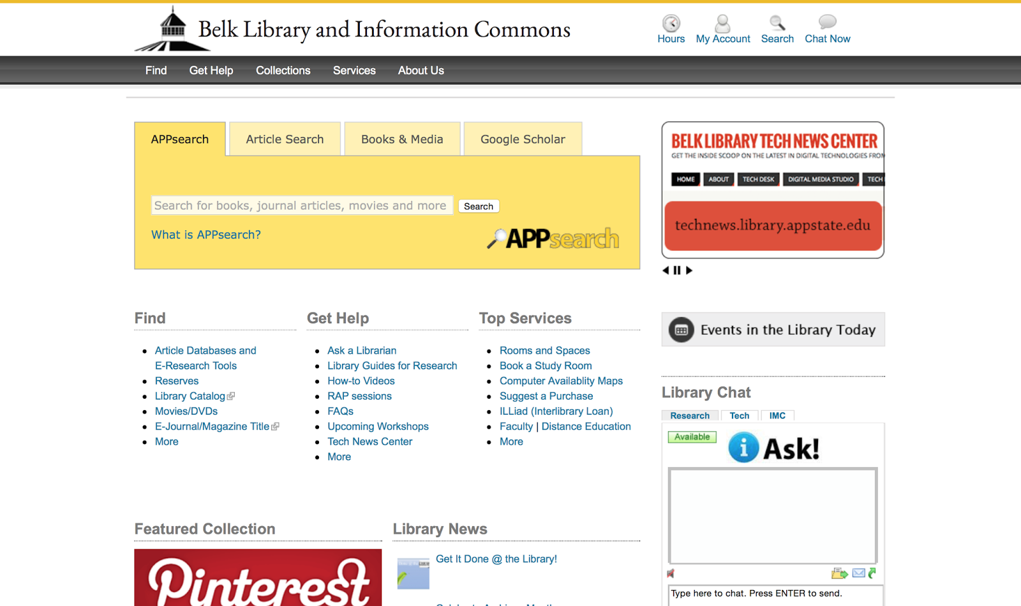This screenshot has width=1021, height=606.
Task: Click Book a Study Room
Action: point(546,366)
